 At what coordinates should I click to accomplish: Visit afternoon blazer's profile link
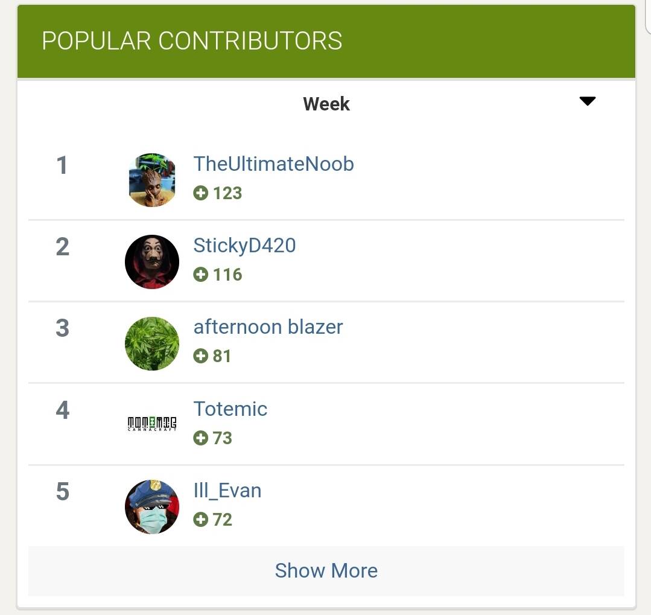click(x=268, y=327)
